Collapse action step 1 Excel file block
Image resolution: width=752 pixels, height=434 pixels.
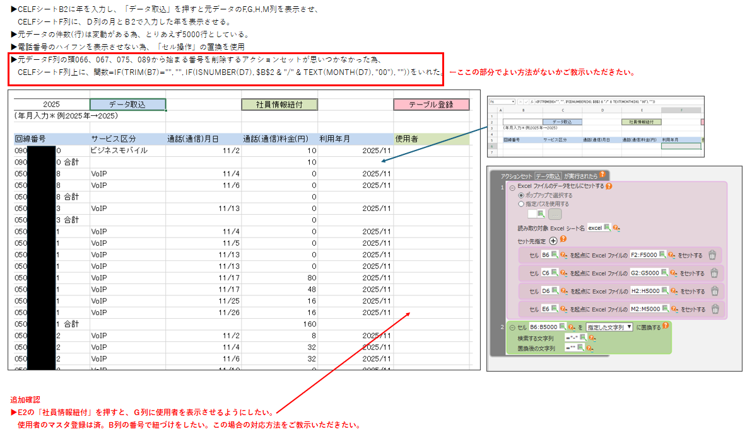[512, 186]
